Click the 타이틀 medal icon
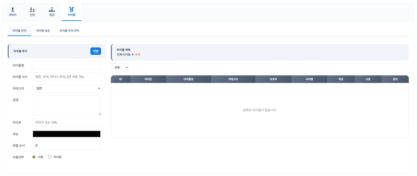This screenshot has height=176, width=417. click(71, 9)
